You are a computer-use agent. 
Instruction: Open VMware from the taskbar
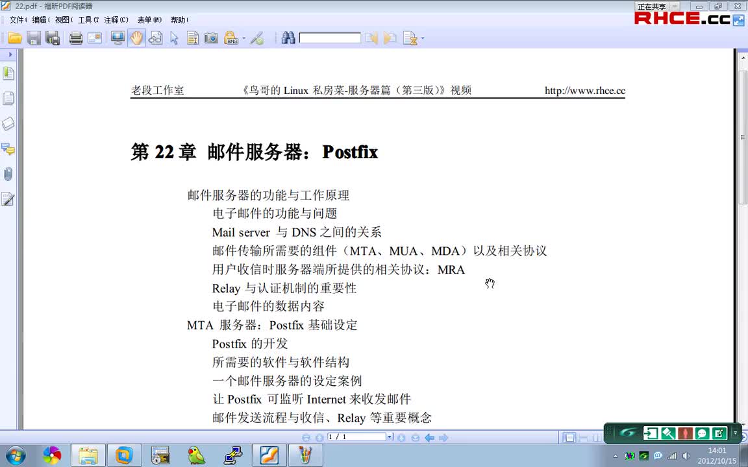(x=125, y=455)
